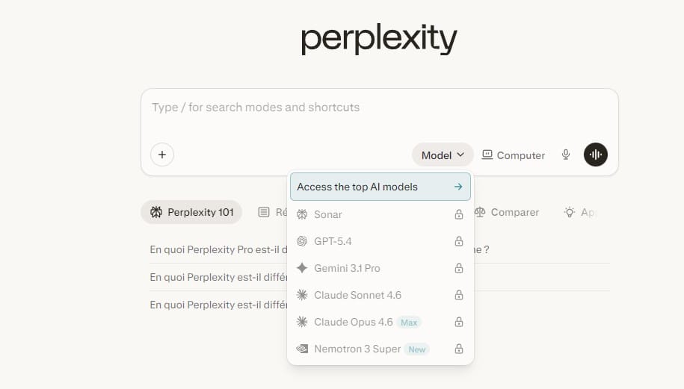Choose Sonar from the model list
Screen dimensions: 684x389
[328, 214]
